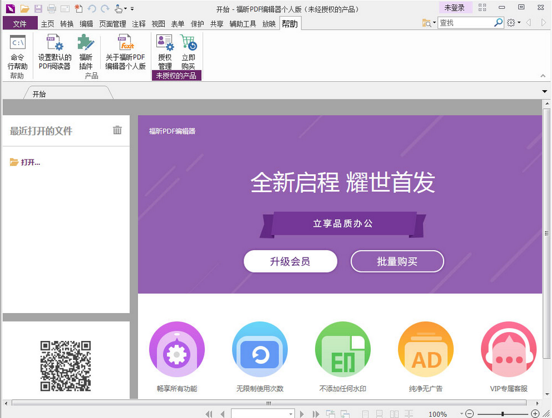Switch to the 视图 tab
The height and width of the screenshot is (418, 552).
[158, 24]
